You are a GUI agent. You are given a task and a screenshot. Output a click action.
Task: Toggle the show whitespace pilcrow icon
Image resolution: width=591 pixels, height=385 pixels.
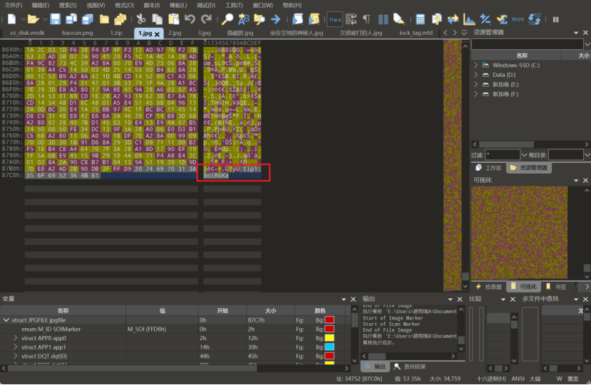click(x=366, y=19)
